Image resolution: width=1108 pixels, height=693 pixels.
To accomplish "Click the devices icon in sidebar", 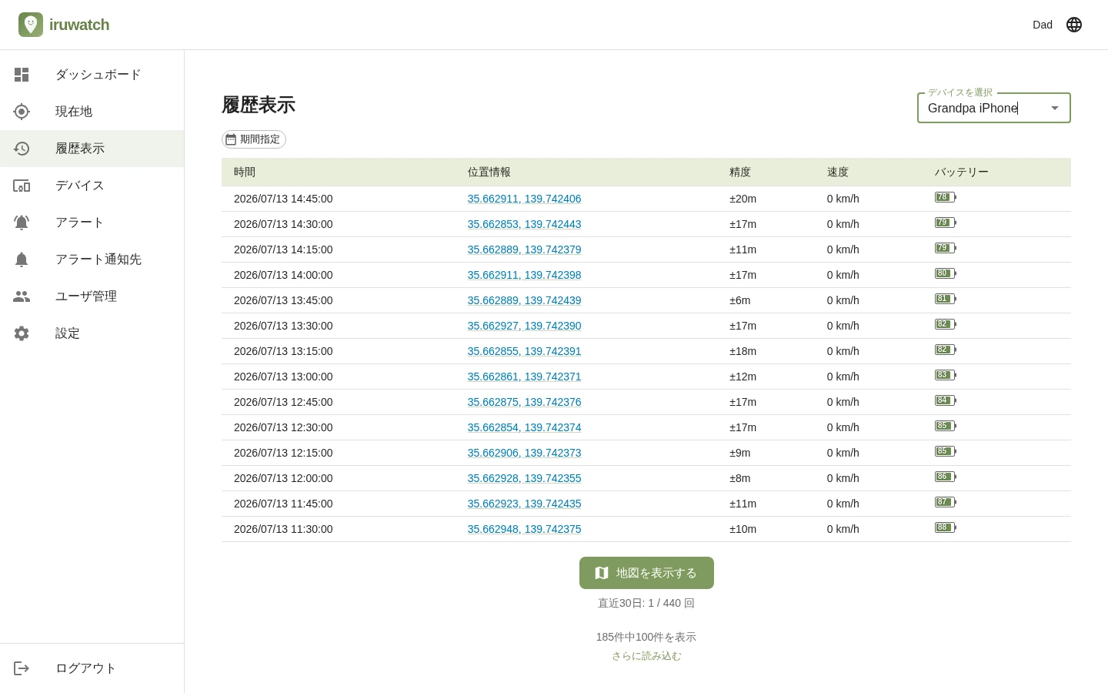I will [x=22, y=186].
